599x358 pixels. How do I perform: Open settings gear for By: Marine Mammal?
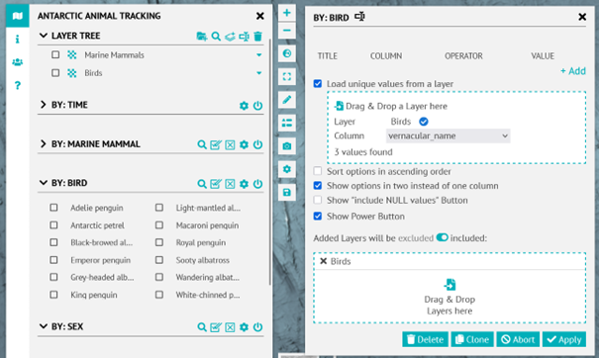(x=244, y=144)
